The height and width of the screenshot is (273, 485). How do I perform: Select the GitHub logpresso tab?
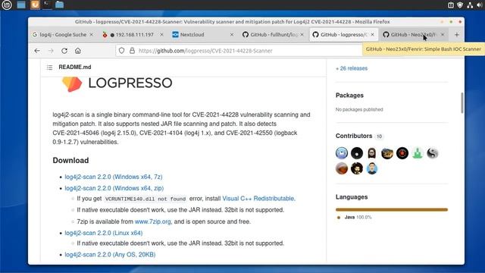[343, 35]
